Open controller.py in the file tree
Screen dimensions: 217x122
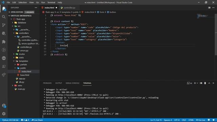[26, 47]
